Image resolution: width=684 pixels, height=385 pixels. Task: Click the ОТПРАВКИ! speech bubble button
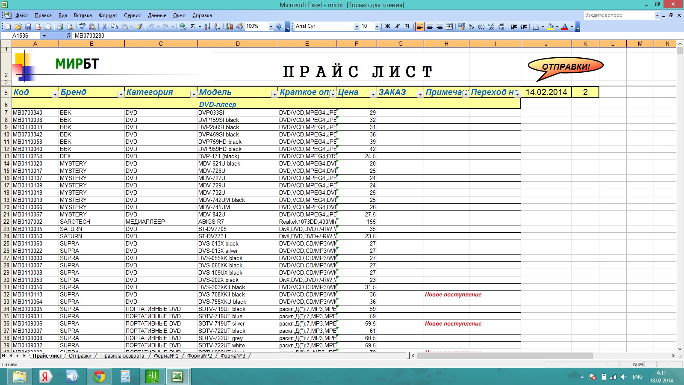click(x=566, y=68)
